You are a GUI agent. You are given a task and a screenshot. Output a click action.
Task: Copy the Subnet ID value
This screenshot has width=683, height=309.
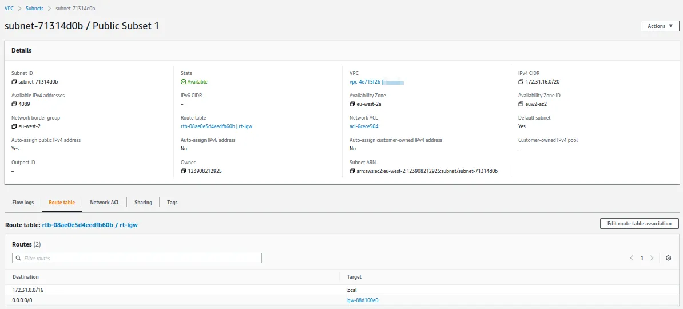coord(14,82)
